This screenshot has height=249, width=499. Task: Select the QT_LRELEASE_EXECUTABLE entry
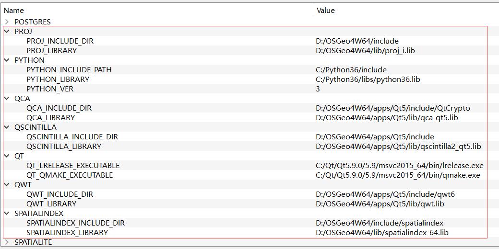[73, 166]
